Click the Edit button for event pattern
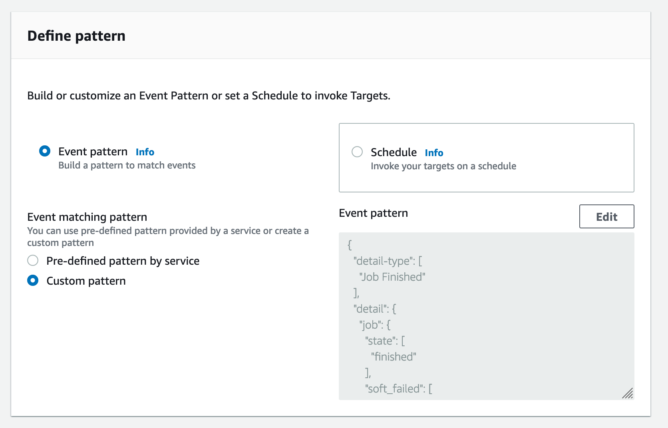Viewport: 668px width, 428px height. (x=606, y=216)
